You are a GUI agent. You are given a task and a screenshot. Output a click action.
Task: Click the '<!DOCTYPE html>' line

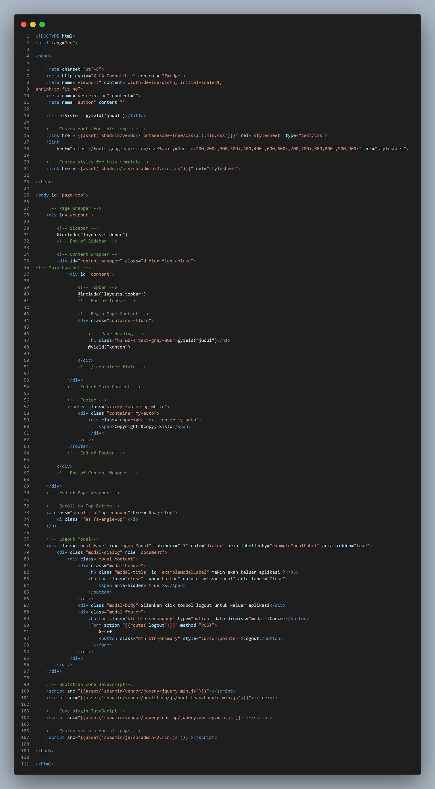click(x=55, y=36)
